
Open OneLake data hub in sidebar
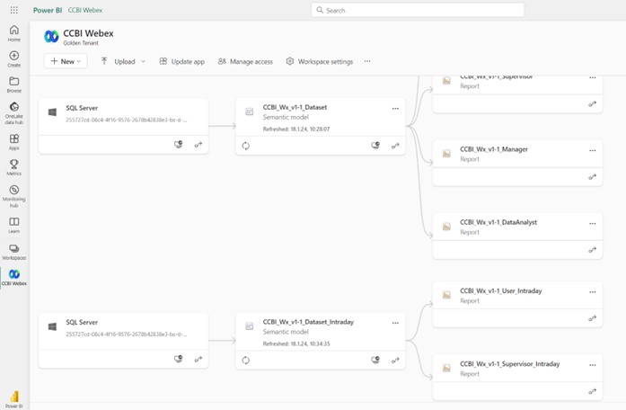[14, 113]
